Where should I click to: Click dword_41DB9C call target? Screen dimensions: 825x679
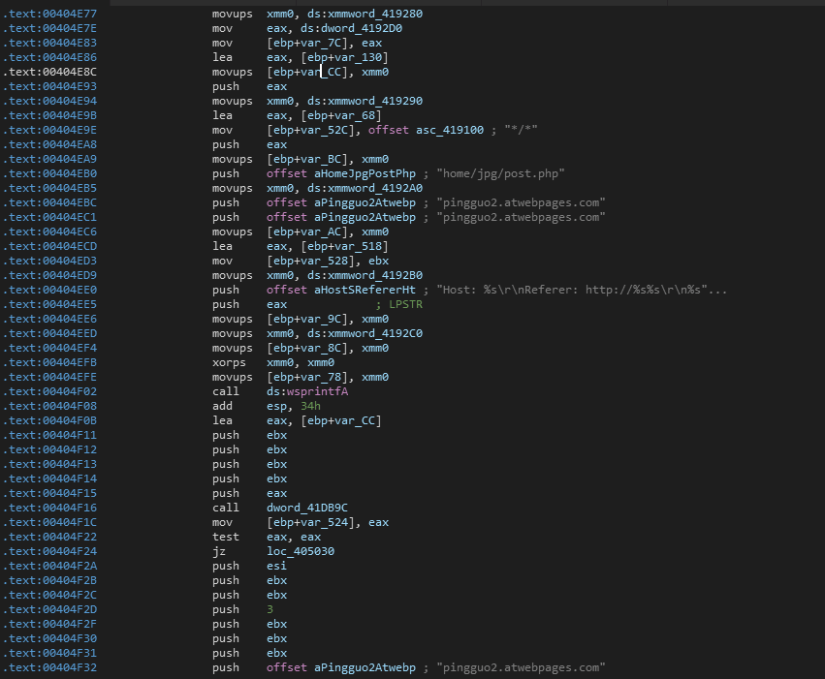[307, 509]
